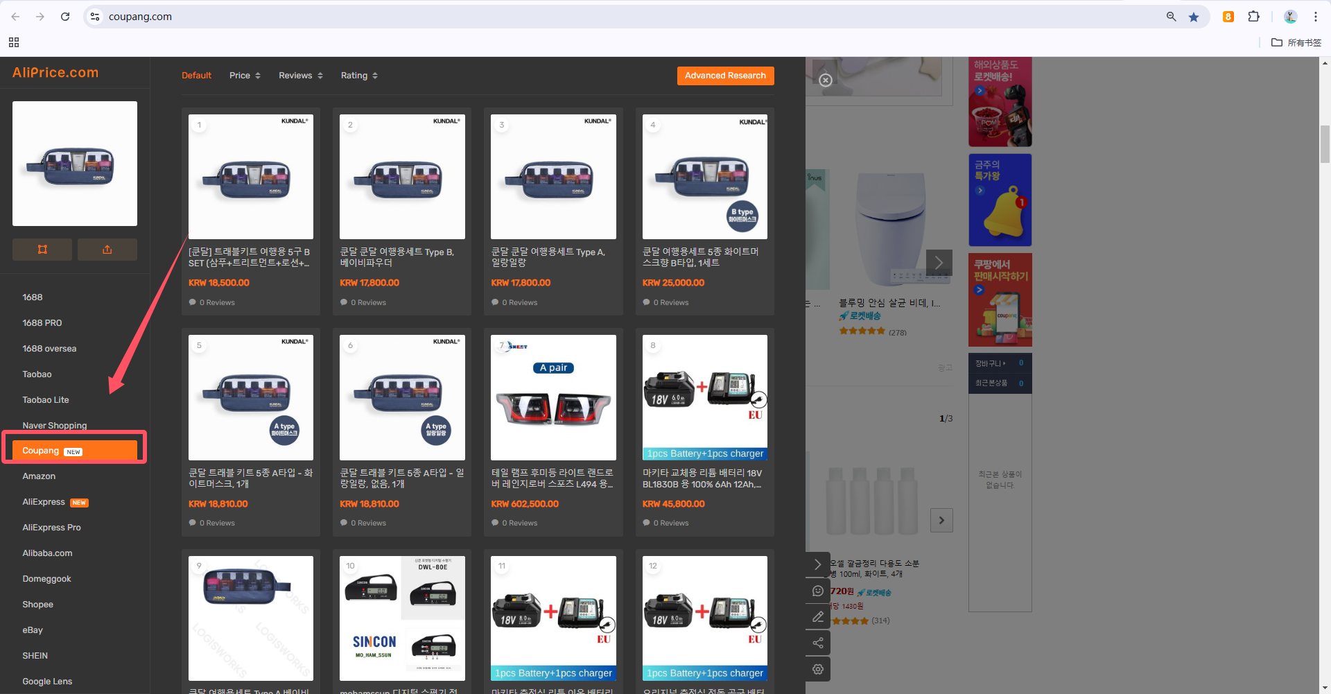The height and width of the screenshot is (694, 1331).
Task: Open result 7 tail lamp pair image
Action: [553, 397]
